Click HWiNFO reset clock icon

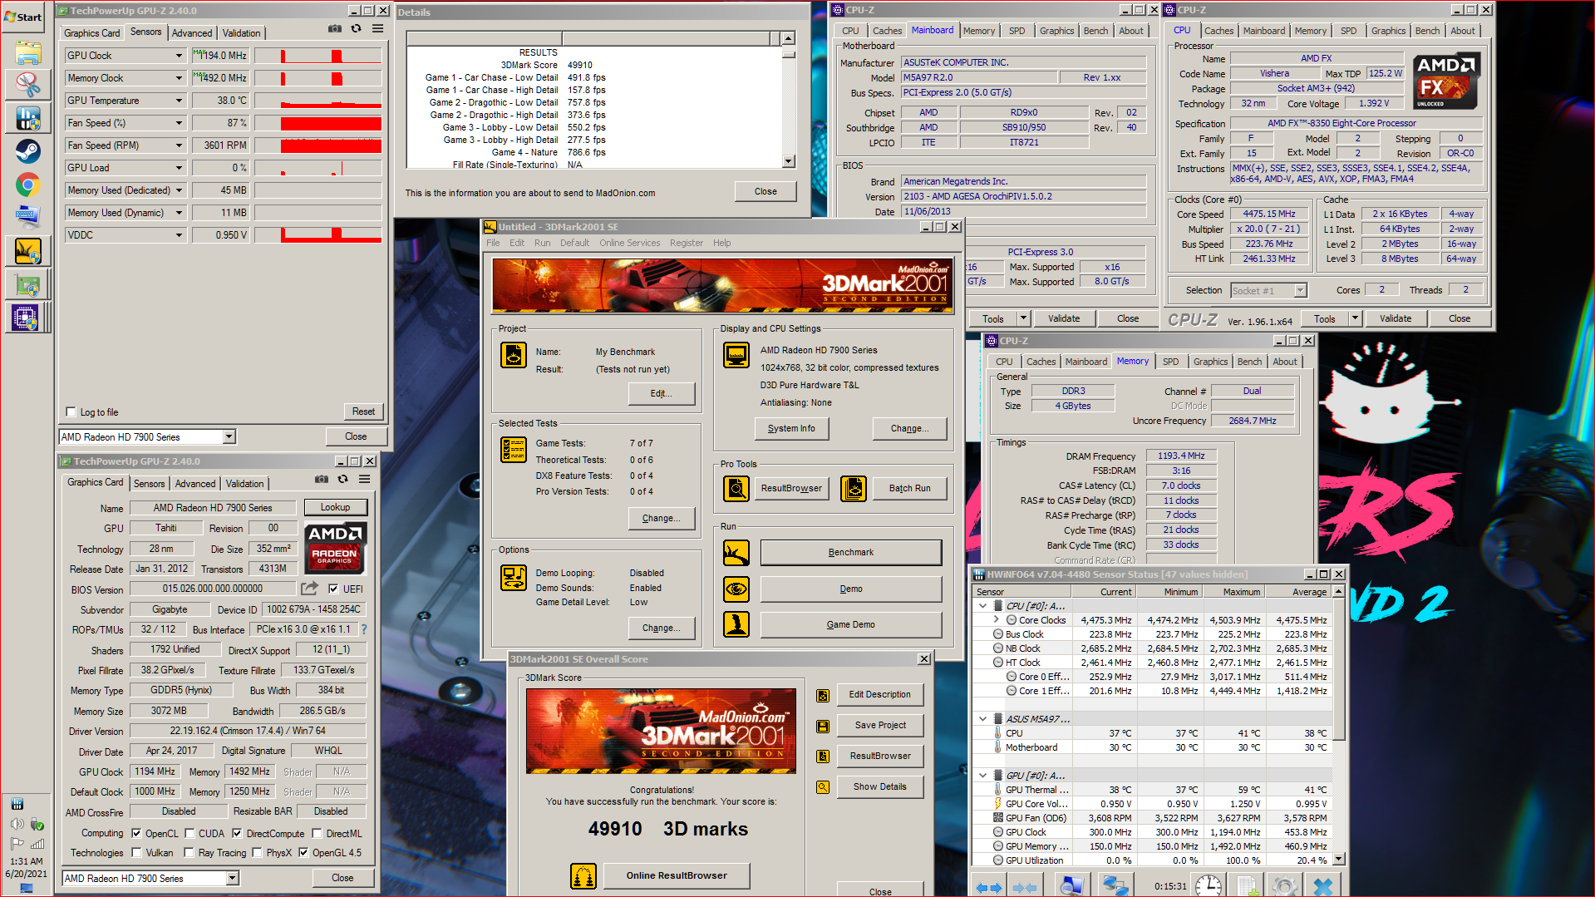pos(1208,886)
